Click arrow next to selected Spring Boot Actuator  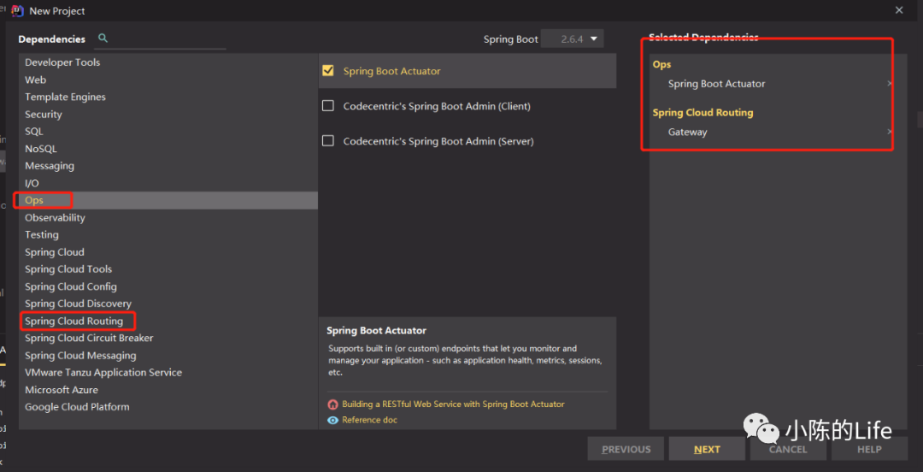(889, 84)
